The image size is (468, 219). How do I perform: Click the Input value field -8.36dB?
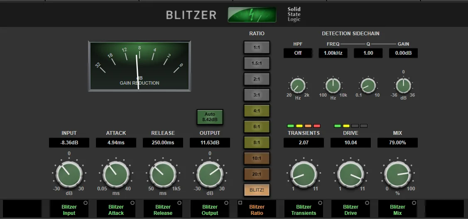[69, 143]
